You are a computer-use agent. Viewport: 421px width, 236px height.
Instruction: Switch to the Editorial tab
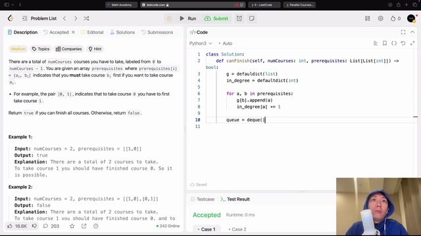tap(92, 32)
